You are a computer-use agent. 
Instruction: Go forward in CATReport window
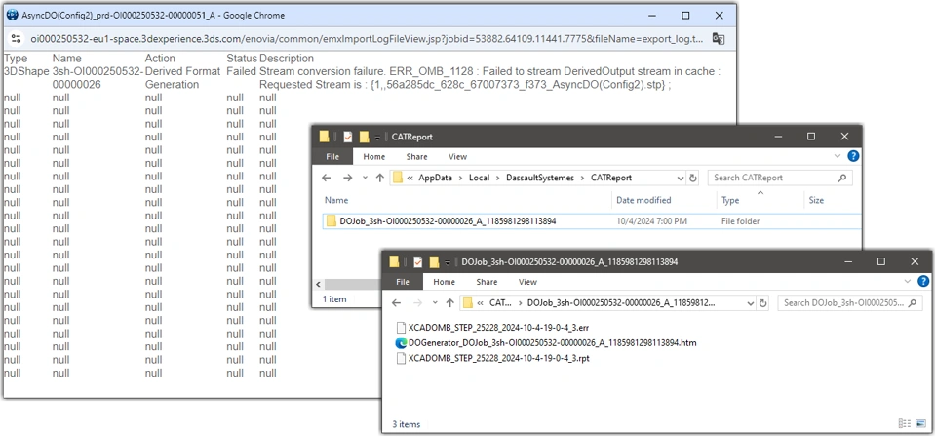347,178
